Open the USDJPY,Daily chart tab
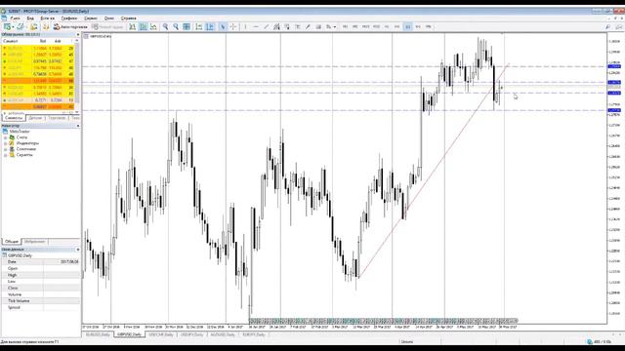Viewport: 625px width, 351px height. [x=192, y=334]
